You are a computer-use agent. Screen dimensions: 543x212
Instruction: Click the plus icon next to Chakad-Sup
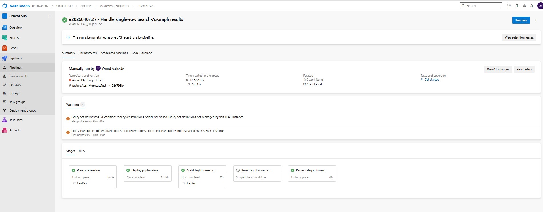click(x=50, y=16)
